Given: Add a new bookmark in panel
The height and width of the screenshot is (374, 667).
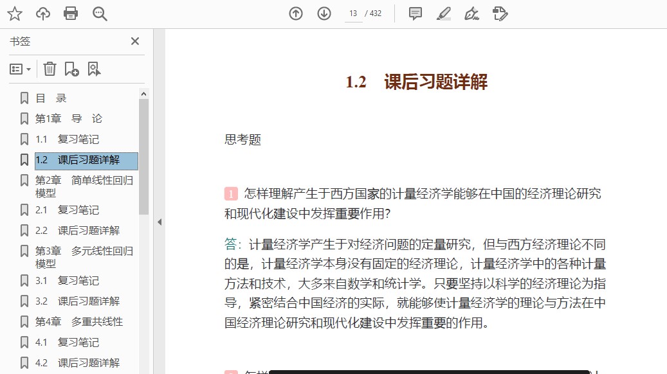Looking at the screenshot, I should tap(71, 69).
